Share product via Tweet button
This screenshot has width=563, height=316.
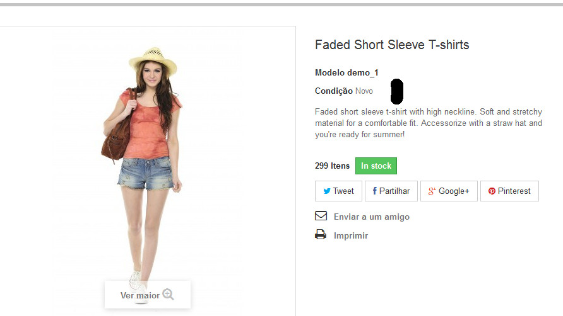[x=338, y=191]
